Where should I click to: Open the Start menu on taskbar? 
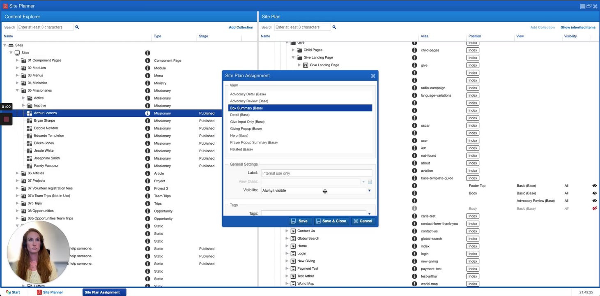point(13,292)
